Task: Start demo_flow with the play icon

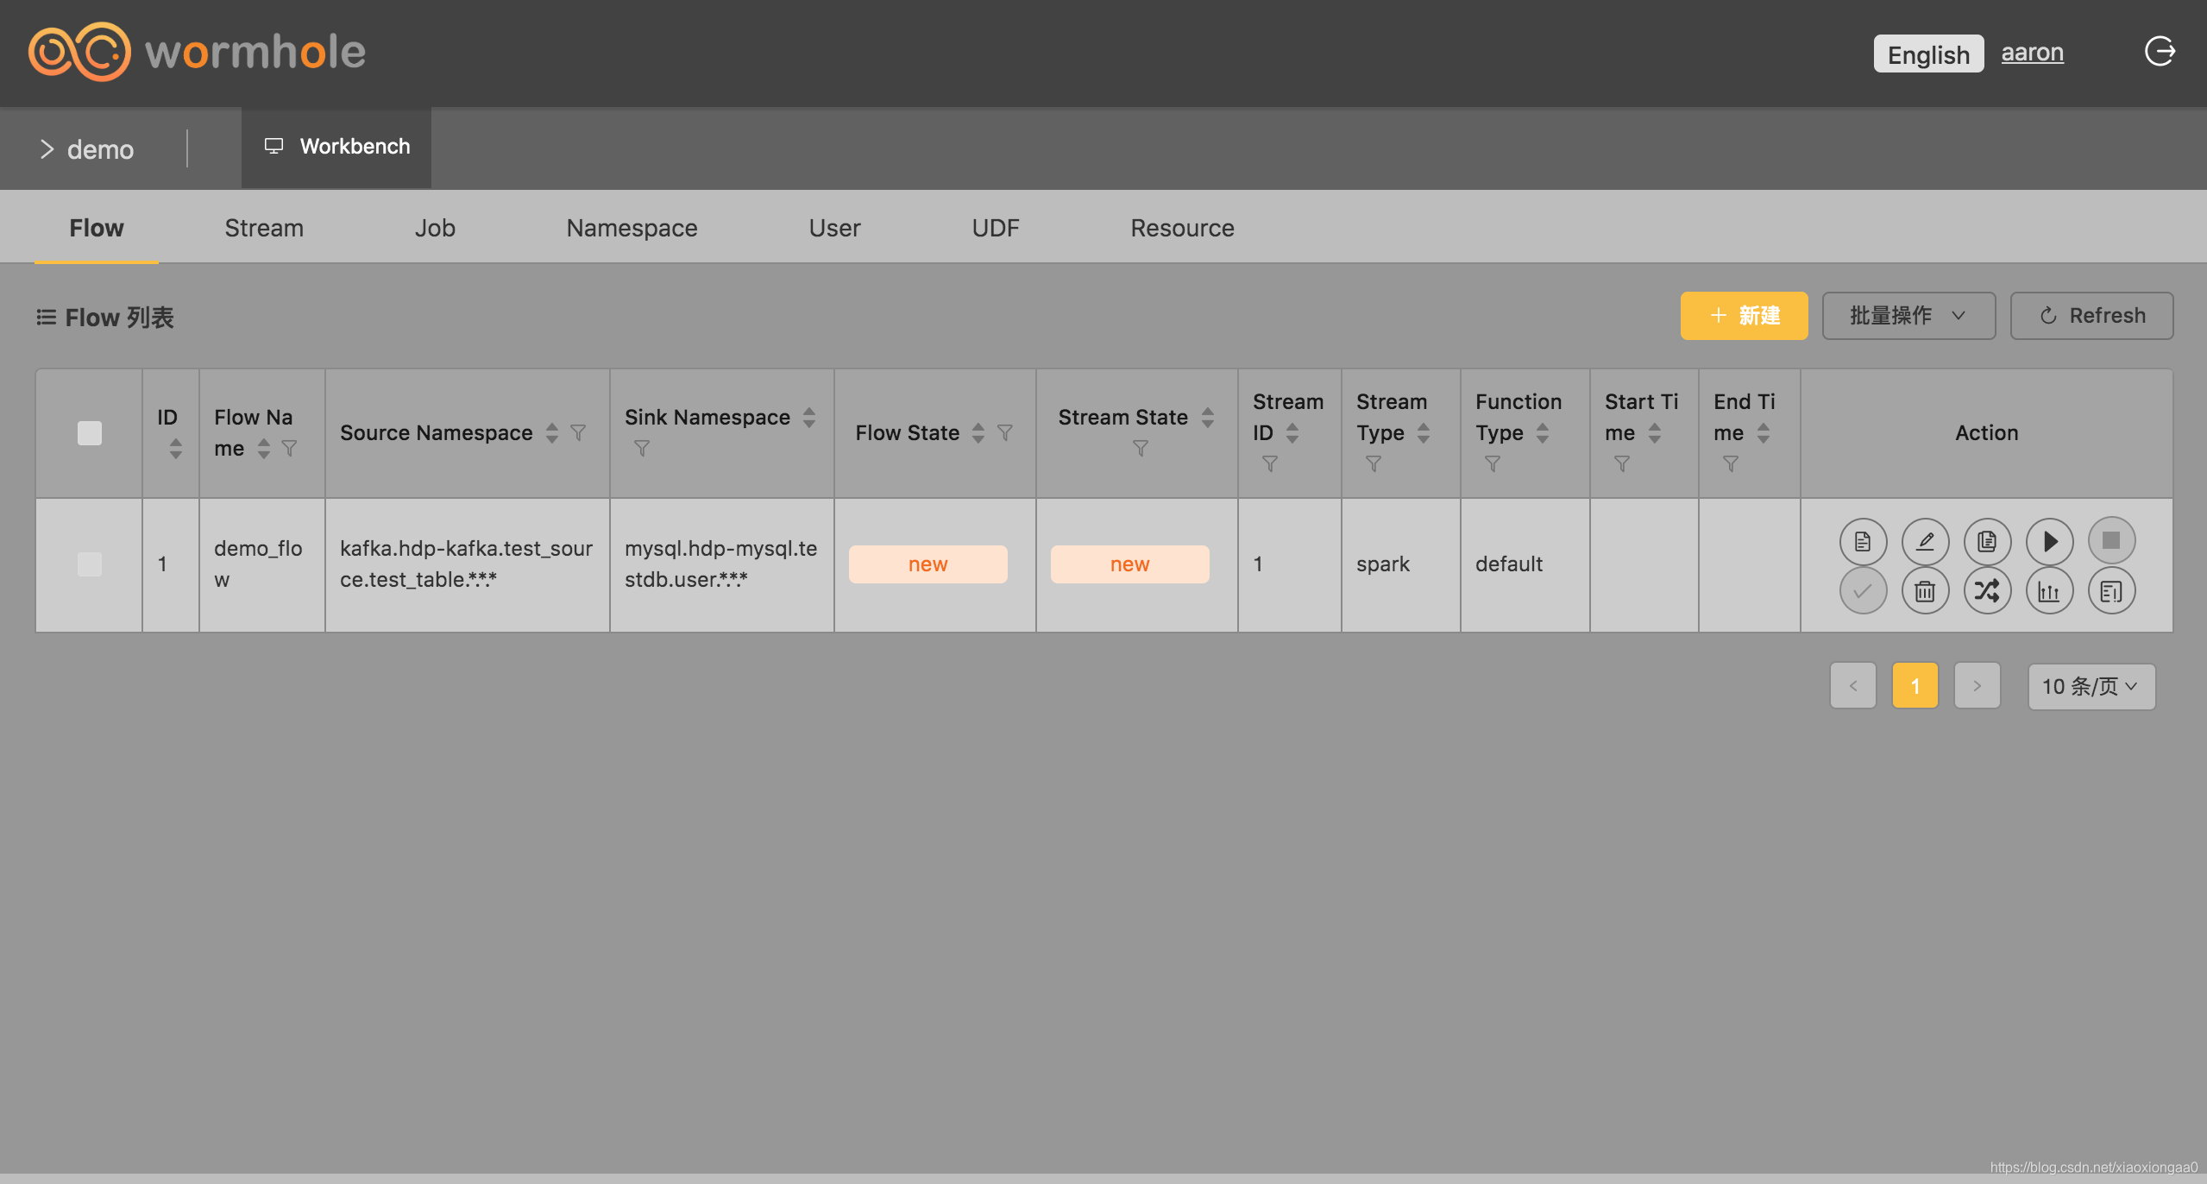Action: coord(2049,541)
